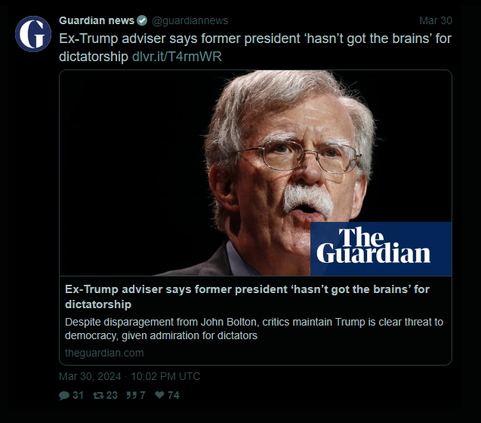This screenshot has height=423, width=481.
Task: Click the like count 74
Action: (x=174, y=395)
